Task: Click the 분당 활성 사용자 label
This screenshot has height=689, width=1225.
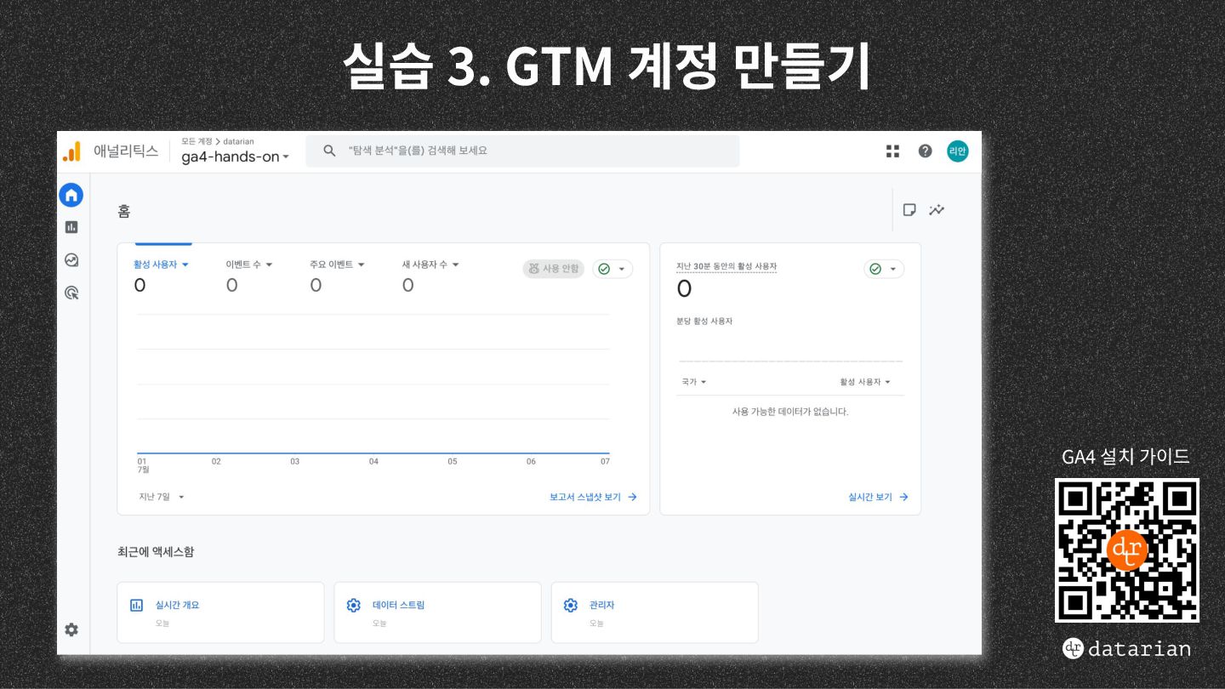Action: click(x=704, y=322)
